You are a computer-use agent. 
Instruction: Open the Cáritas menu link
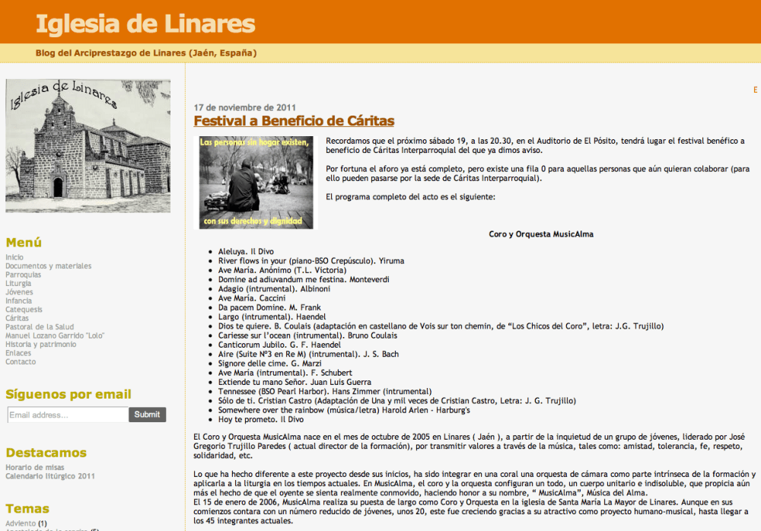coord(17,319)
